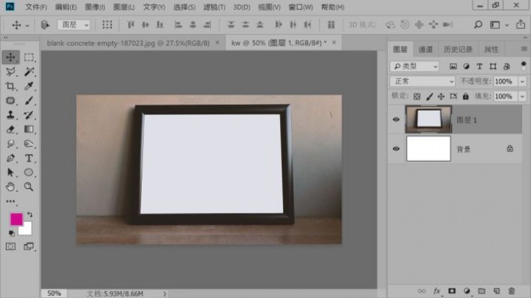Add a layer mask

(x=452, y=291)
